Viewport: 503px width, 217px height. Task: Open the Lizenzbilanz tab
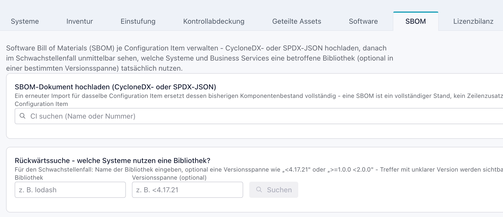click(x=473, y=21)
